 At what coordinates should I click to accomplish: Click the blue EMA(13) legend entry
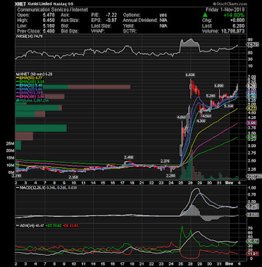[x=29, y=89]
